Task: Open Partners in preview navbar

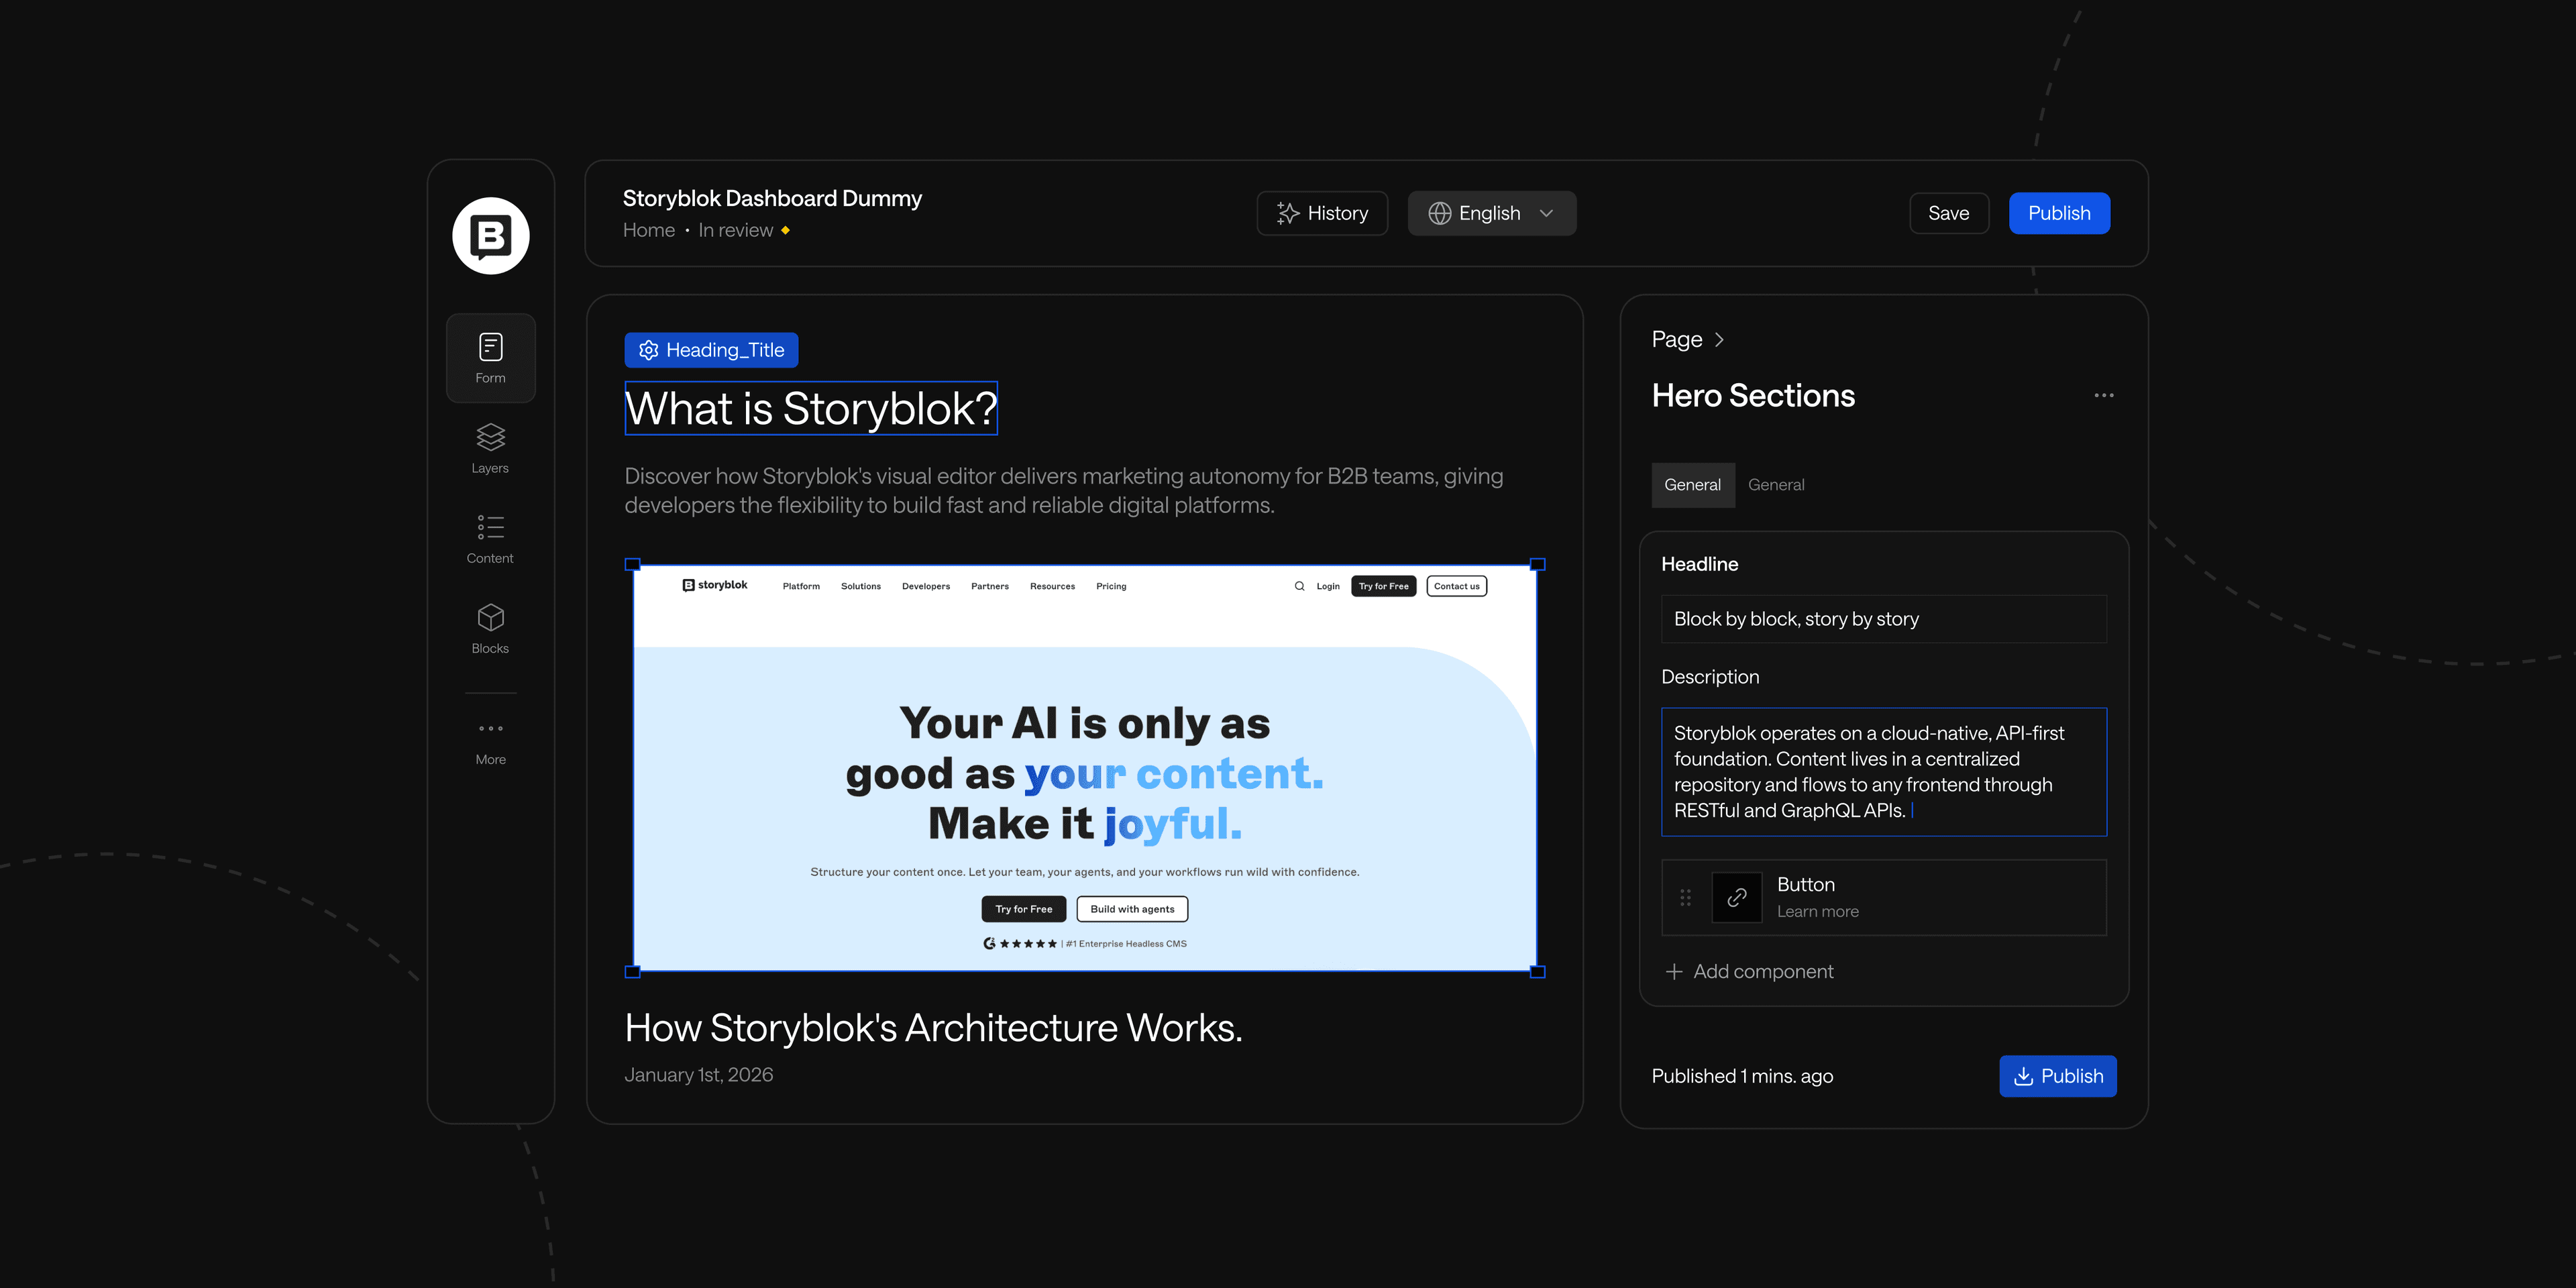Action: (990, 586)
